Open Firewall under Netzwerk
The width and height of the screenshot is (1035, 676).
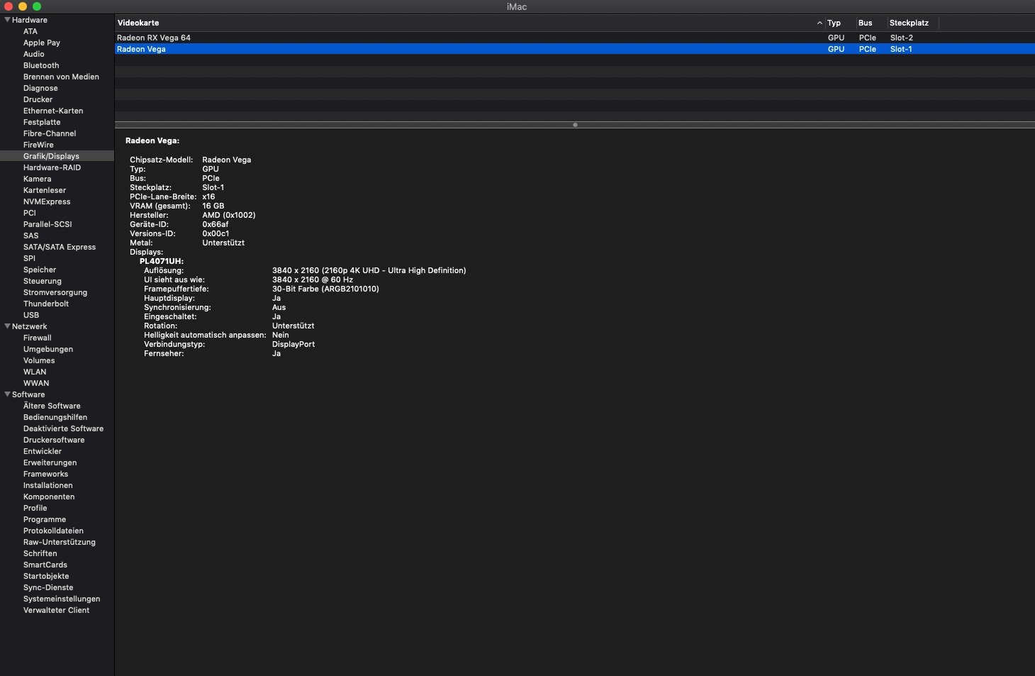(x=38, y=338)
